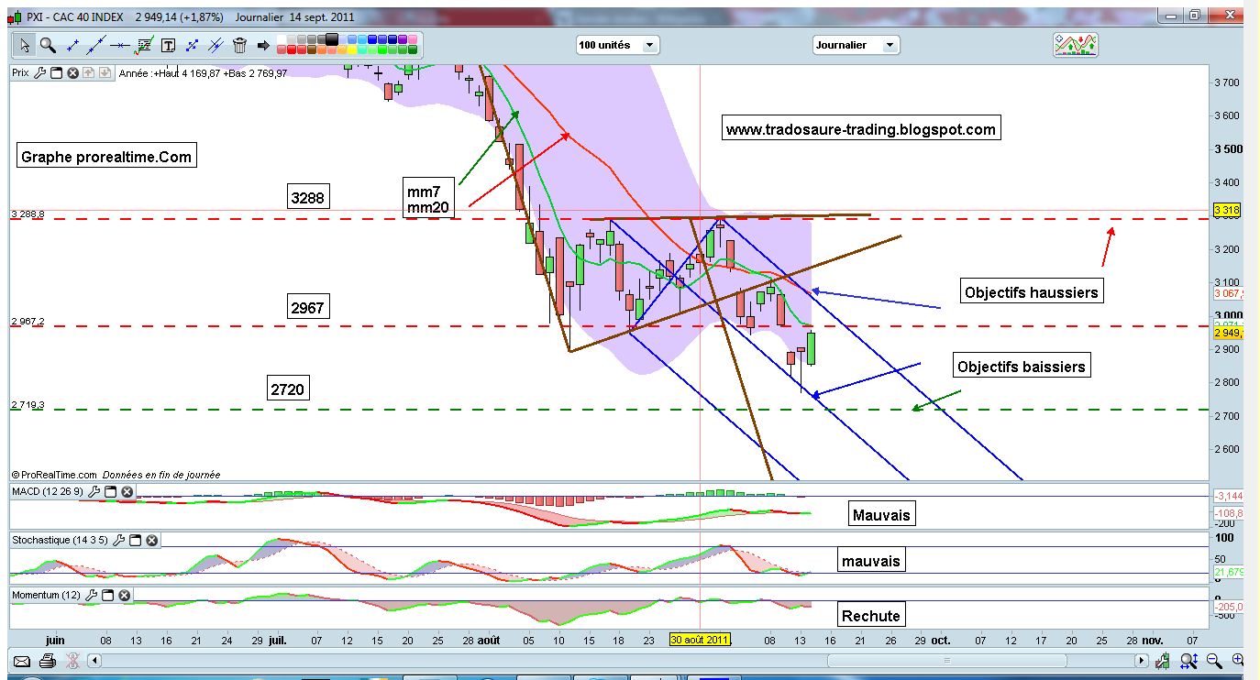Click the '30 août 2011' date marker
The image size is (1260, 680).
pyautogui.click(x=700, y=640)
